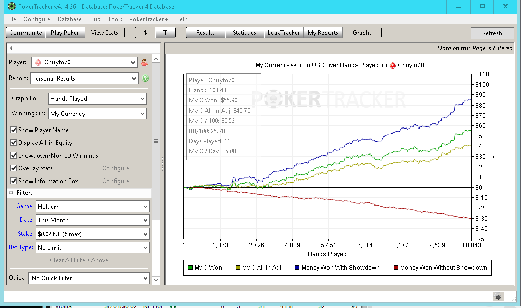Screen dimensions: 521x308
Task: Open the Bet Type dropdown
Action: click(93, 248)
